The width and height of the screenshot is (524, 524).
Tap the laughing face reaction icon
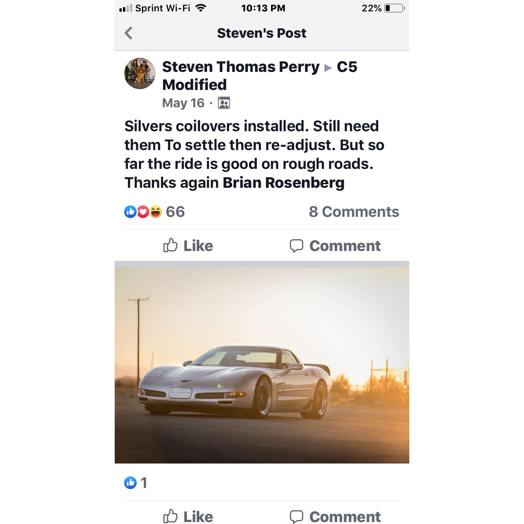pos(156,212)
